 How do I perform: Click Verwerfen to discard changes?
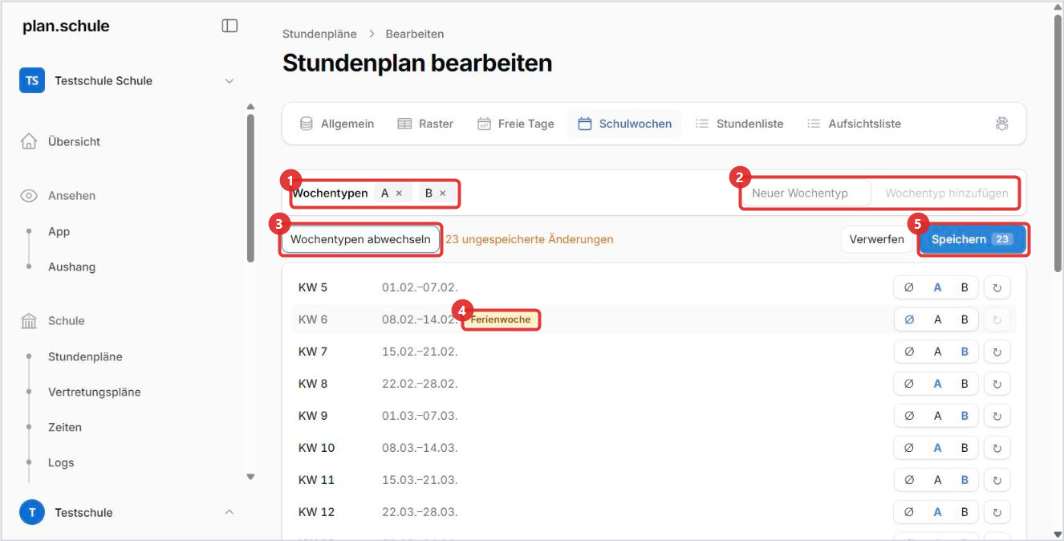click(876, 239)
